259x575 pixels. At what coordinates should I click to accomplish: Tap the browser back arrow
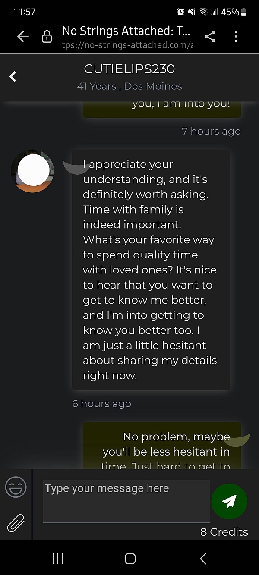(x=23, y=37)
